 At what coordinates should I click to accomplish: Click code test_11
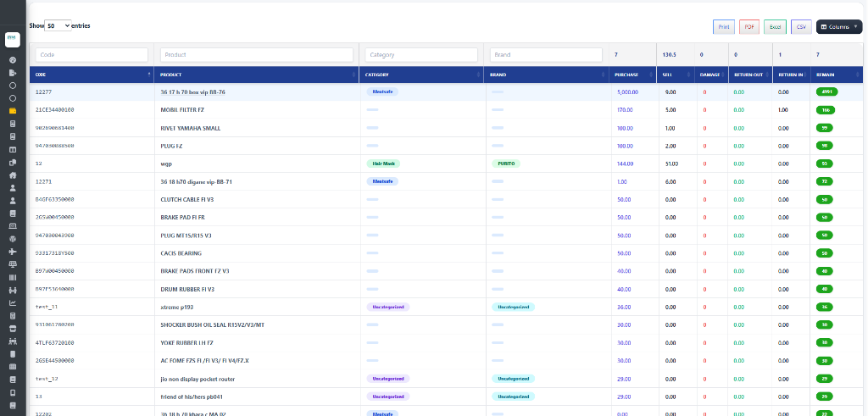tap(47, 307)
